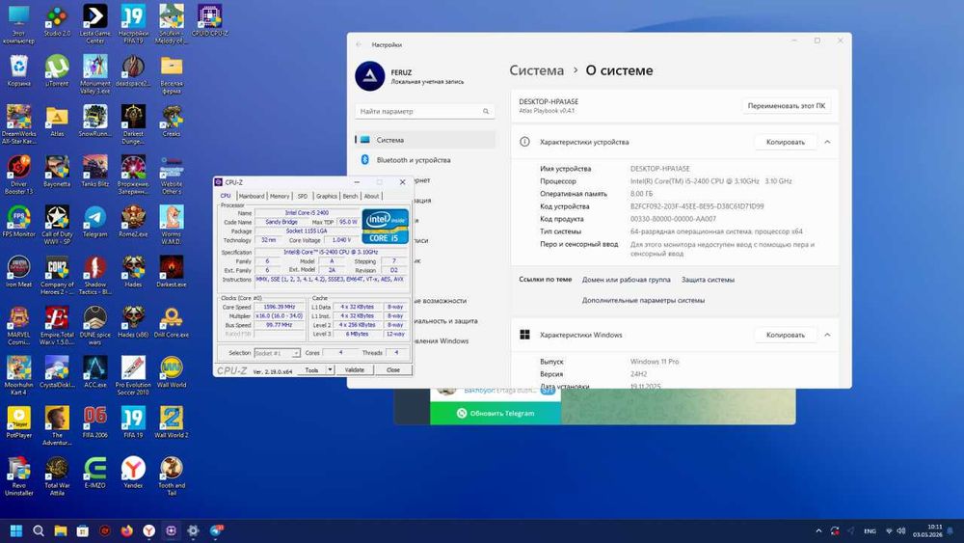
Task: Select 'Bluetooth и устройства' in Settings sidebar
Action: point(425,160)
